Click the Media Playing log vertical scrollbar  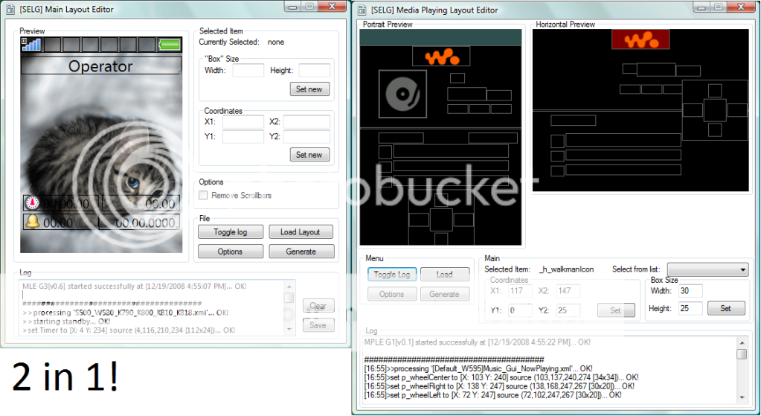coord(741,372)
